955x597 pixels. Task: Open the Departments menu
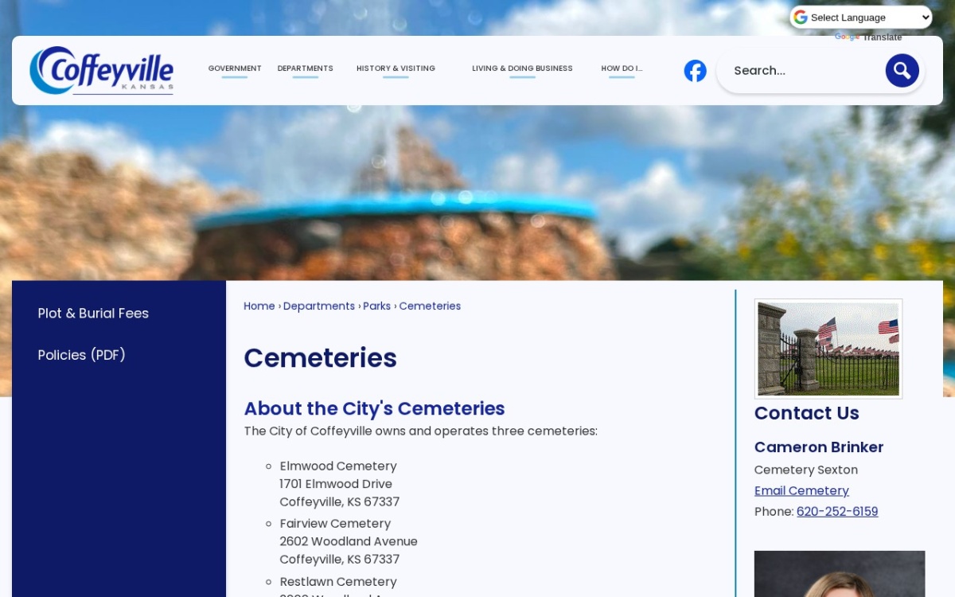[x=306, y=68]
